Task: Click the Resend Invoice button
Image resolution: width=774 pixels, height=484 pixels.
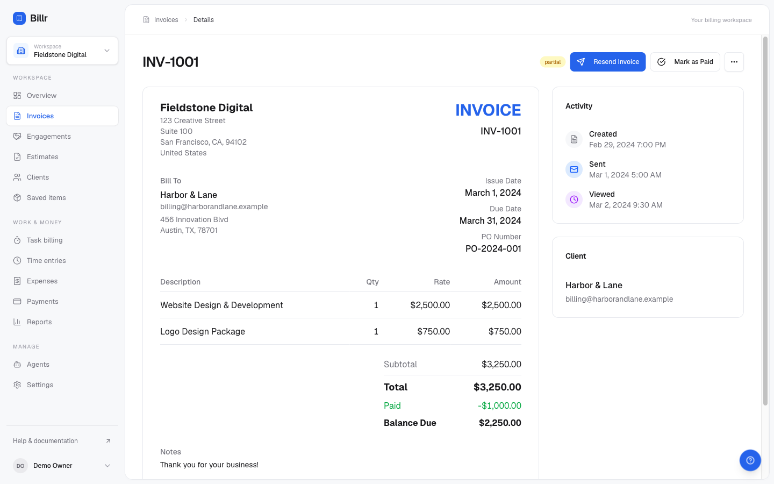Action: click(608, 62)
